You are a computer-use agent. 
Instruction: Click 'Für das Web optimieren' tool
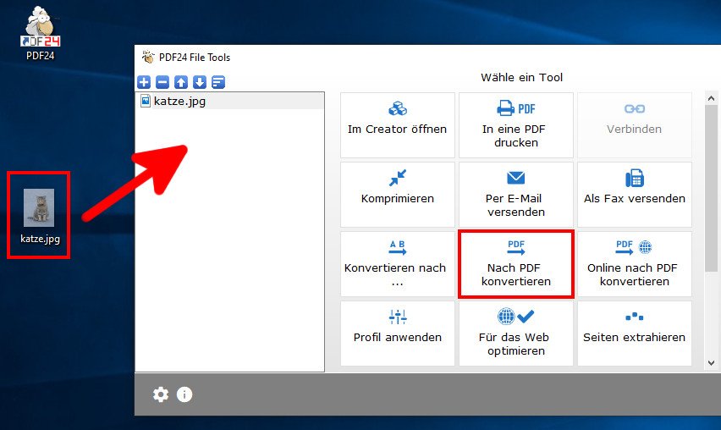coord(515,333)
